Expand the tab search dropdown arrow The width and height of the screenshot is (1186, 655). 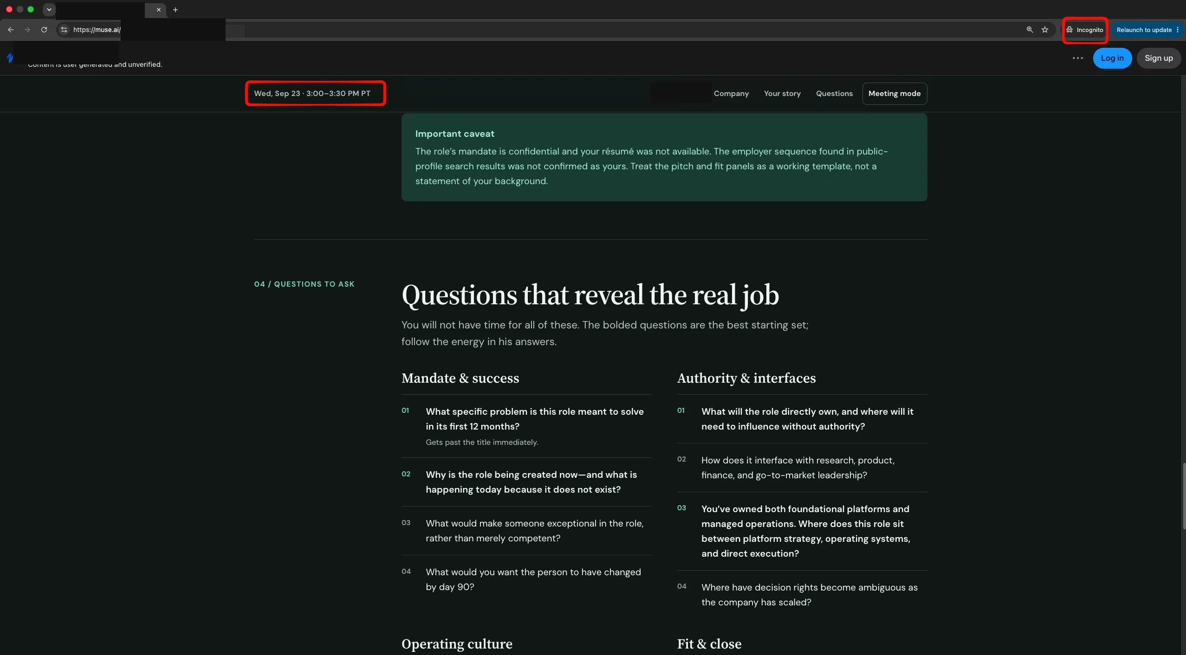(49, 9)
